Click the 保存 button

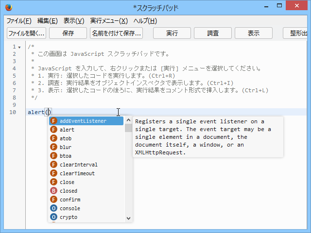pyautogui.click(x=68, y=33)
